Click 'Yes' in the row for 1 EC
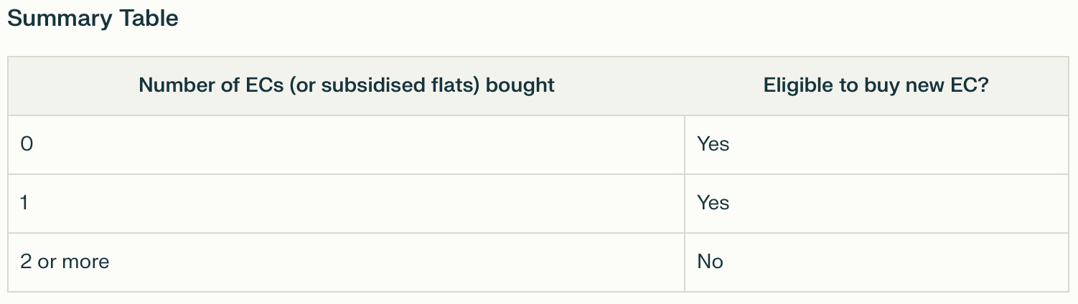This screenshot has width=1078, height=304. [713, 203]
